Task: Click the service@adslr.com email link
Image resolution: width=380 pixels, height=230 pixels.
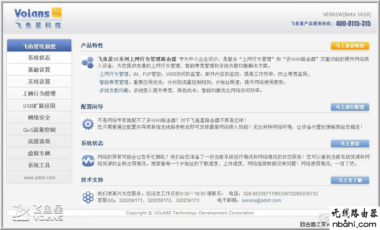Action: (x=261, y=201)
